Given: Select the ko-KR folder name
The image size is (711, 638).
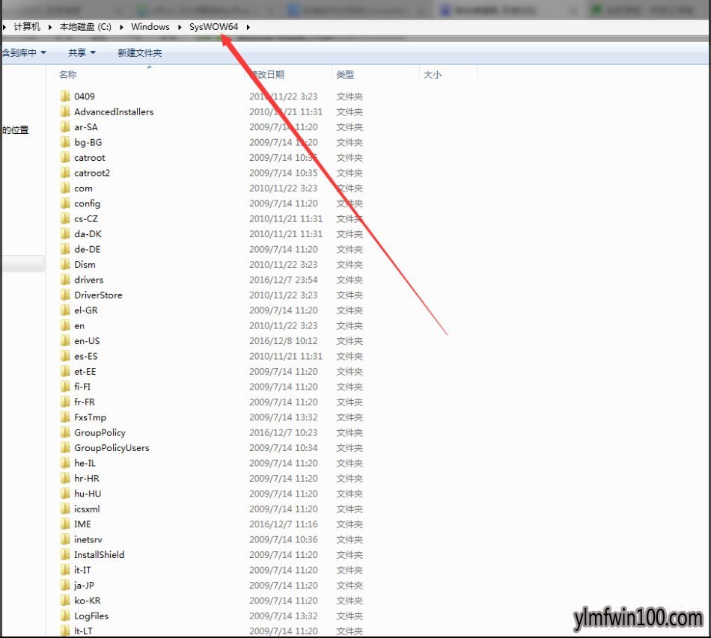Looking at the screenshot, I should [87, 601].
